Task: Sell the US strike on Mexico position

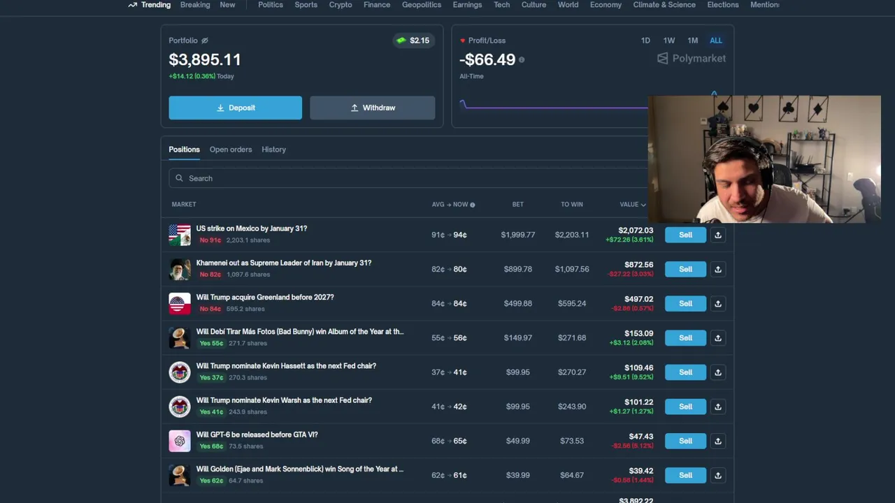Action: (685, 235)
